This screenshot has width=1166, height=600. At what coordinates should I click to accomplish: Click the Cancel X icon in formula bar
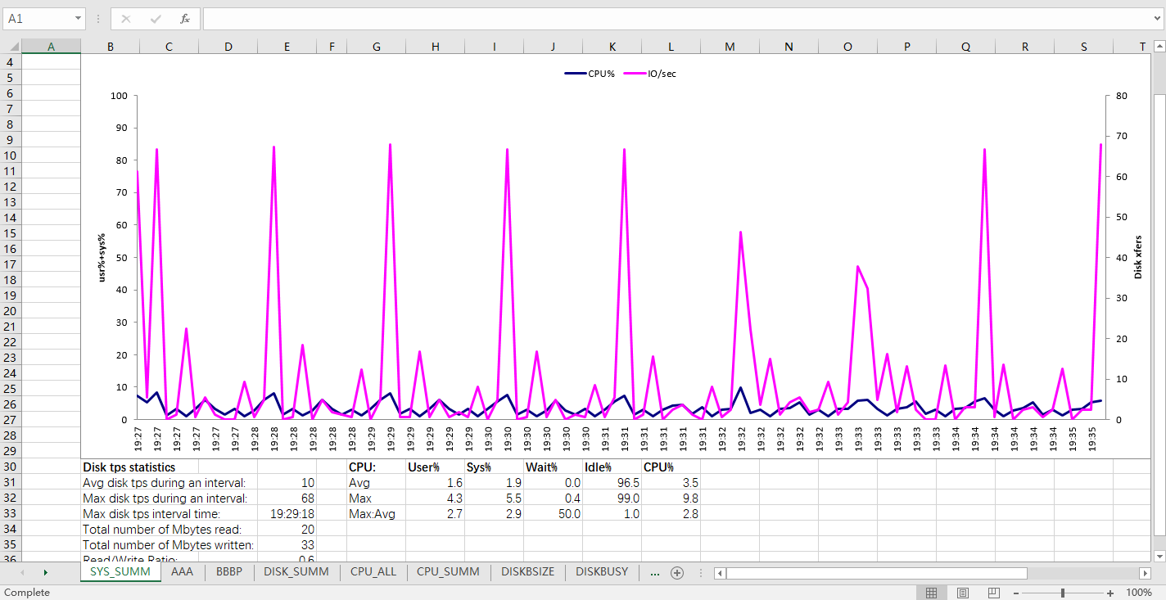pyautogui.click(x=126, y=18)
